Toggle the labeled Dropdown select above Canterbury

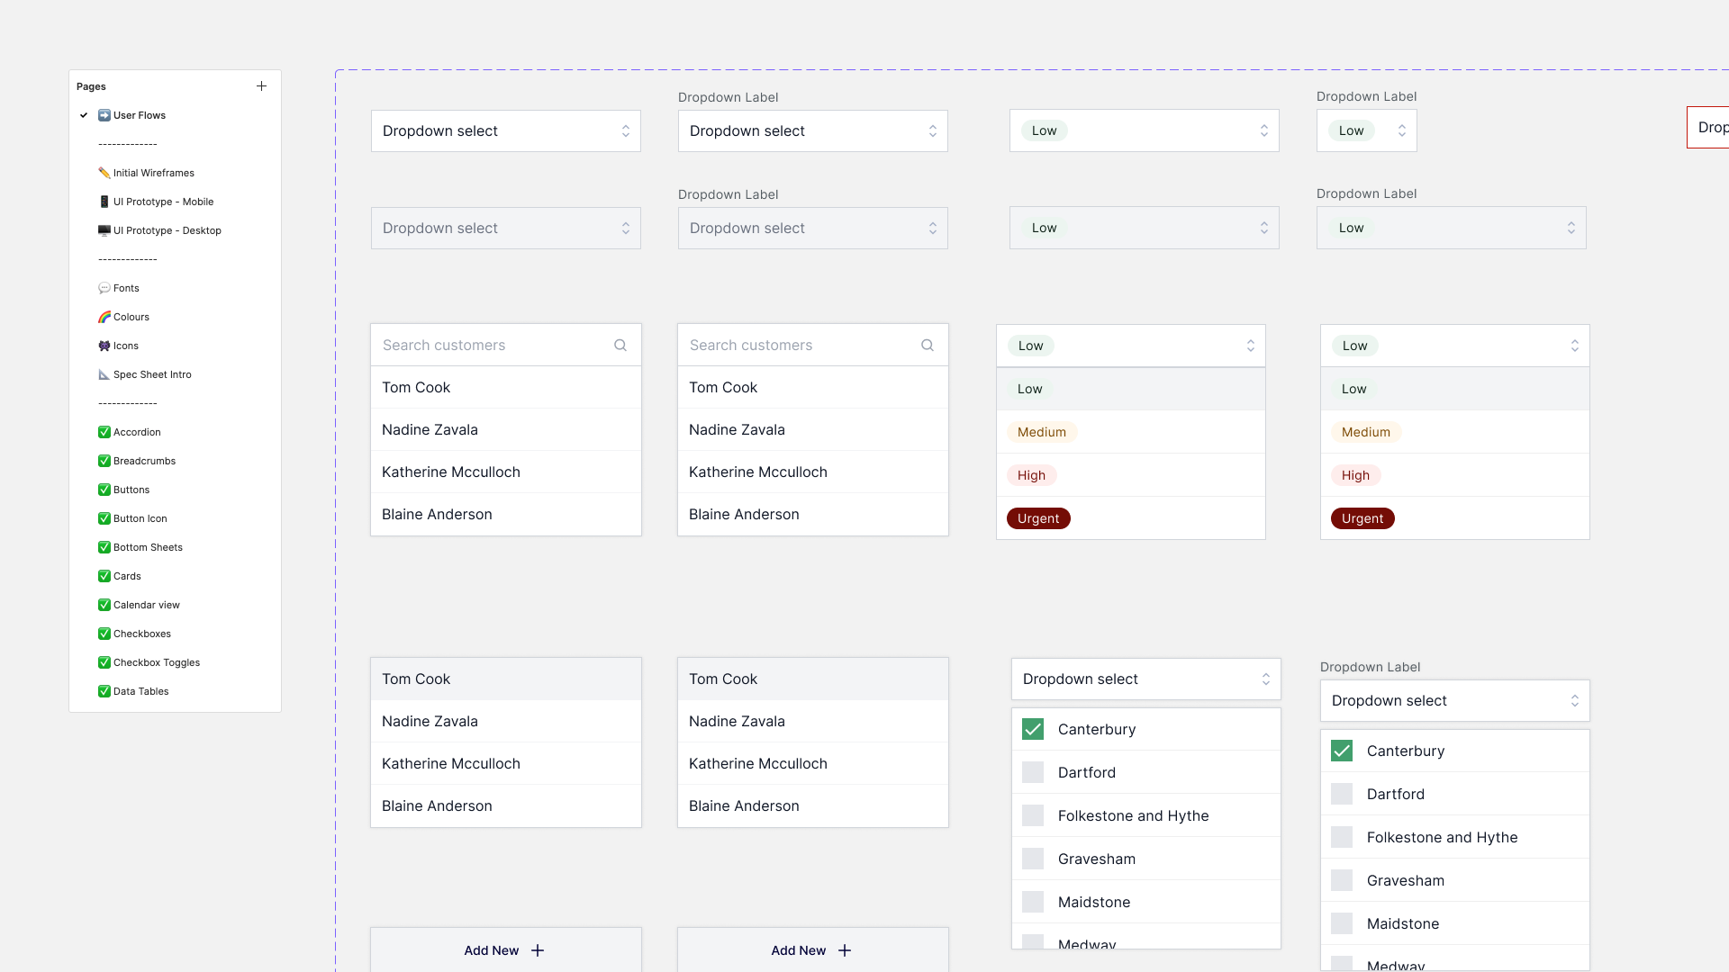pyautogui.click(x=1455, y=701)
